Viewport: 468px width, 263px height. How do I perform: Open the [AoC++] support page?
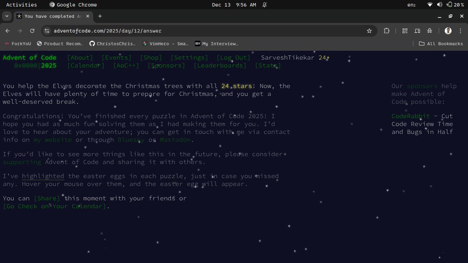click(126, 65)
